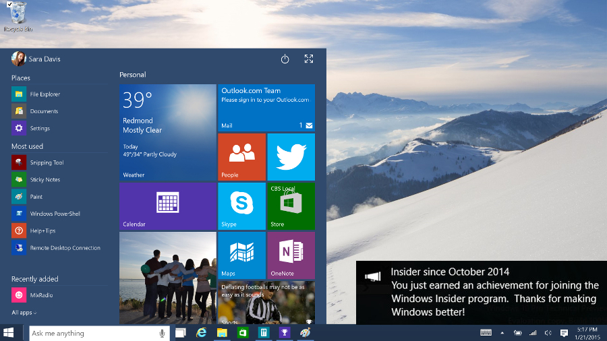607x341 pixels.
Task: Open the Store tile
Action: 291,206
